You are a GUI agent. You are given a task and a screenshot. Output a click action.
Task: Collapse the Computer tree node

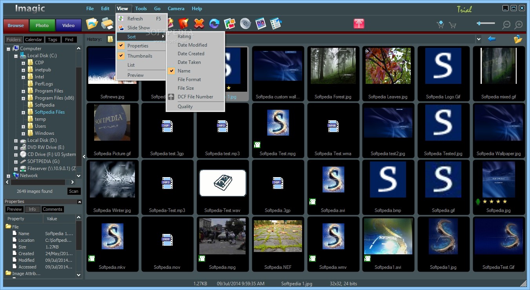pyautogui.click(x=8, y=49)
